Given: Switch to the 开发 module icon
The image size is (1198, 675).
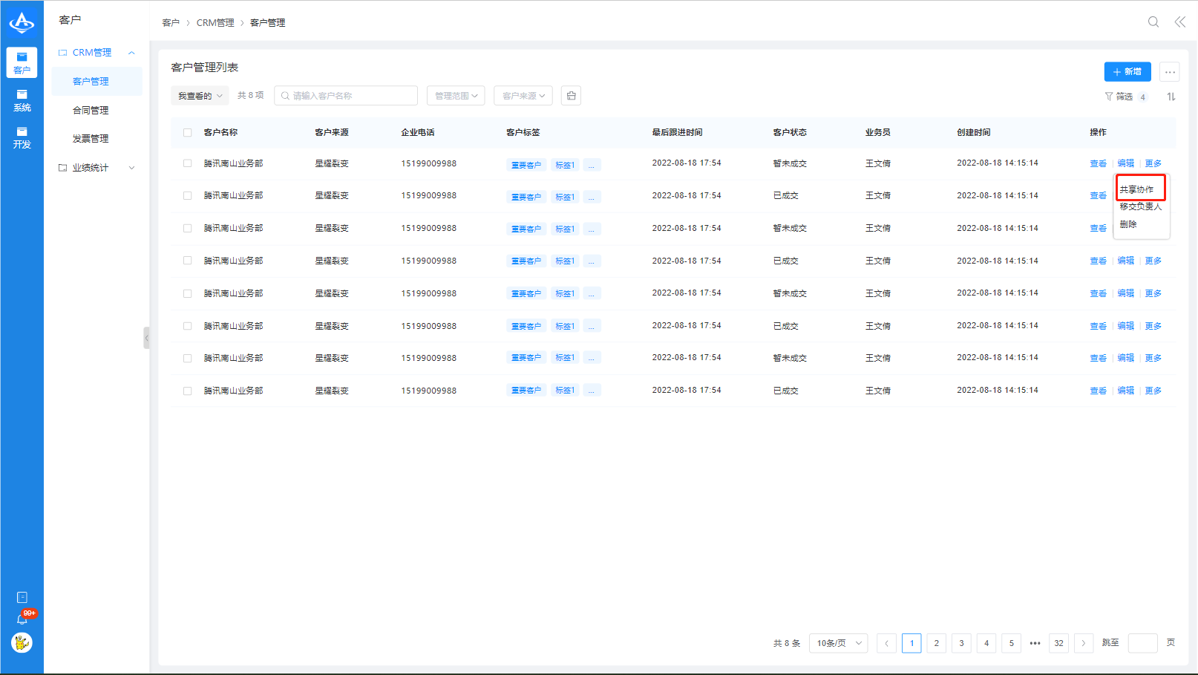Looking at the screenshot, I should coord(22,137).
